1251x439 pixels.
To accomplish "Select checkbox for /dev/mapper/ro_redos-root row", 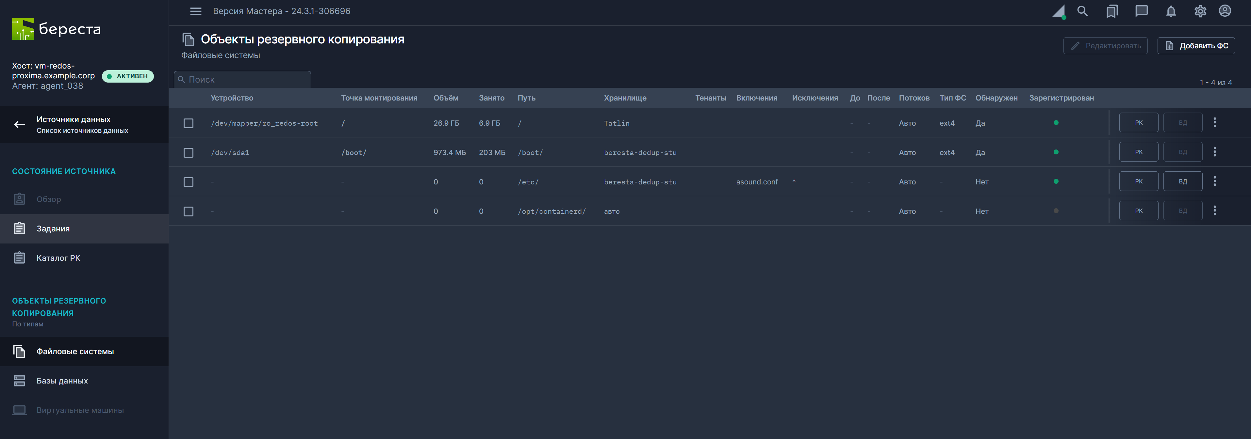I will coord(189,123).
